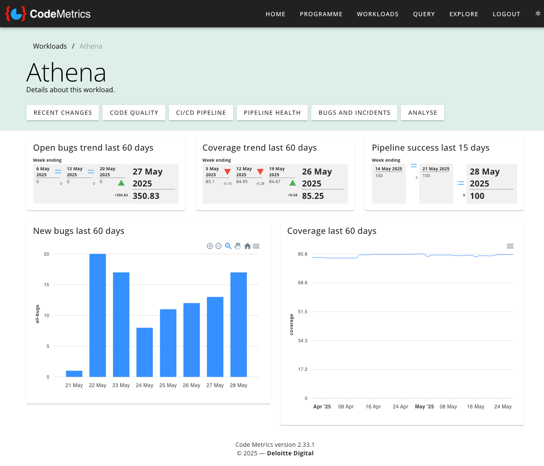Click the 'May '25' axis label
Screen dimensions: 544x466
pos(424,407)
